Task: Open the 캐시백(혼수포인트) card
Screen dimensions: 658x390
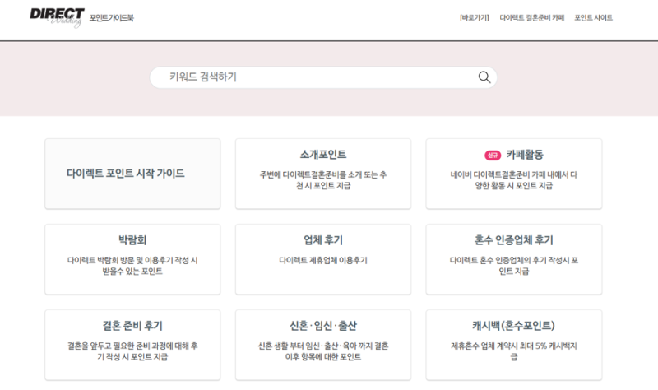Action: (513, 345)
